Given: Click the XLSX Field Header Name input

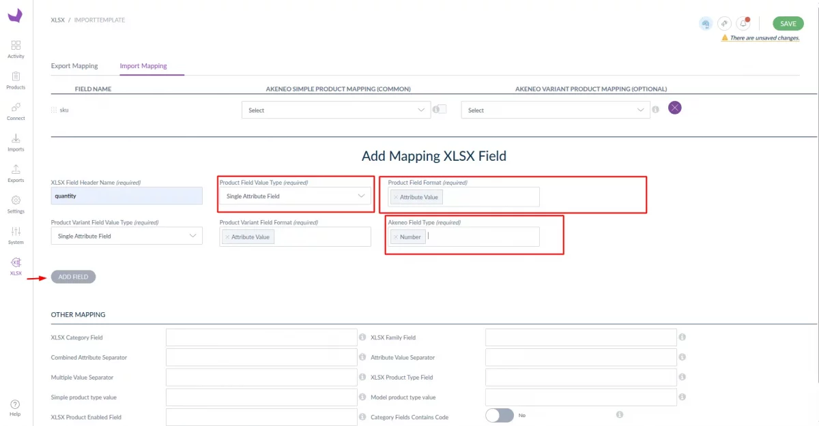Looking at the screenshot, I should [x=126, y=196].
